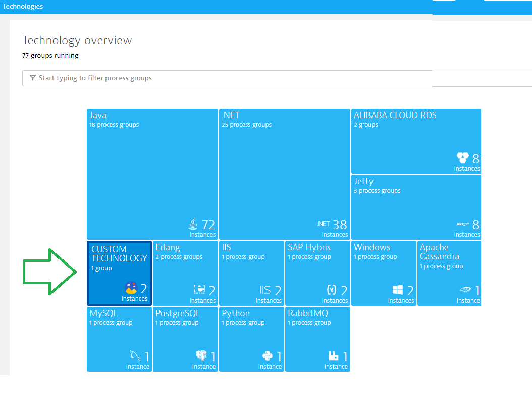
Task: Click the Python snake icon
Action: (268, 356)
